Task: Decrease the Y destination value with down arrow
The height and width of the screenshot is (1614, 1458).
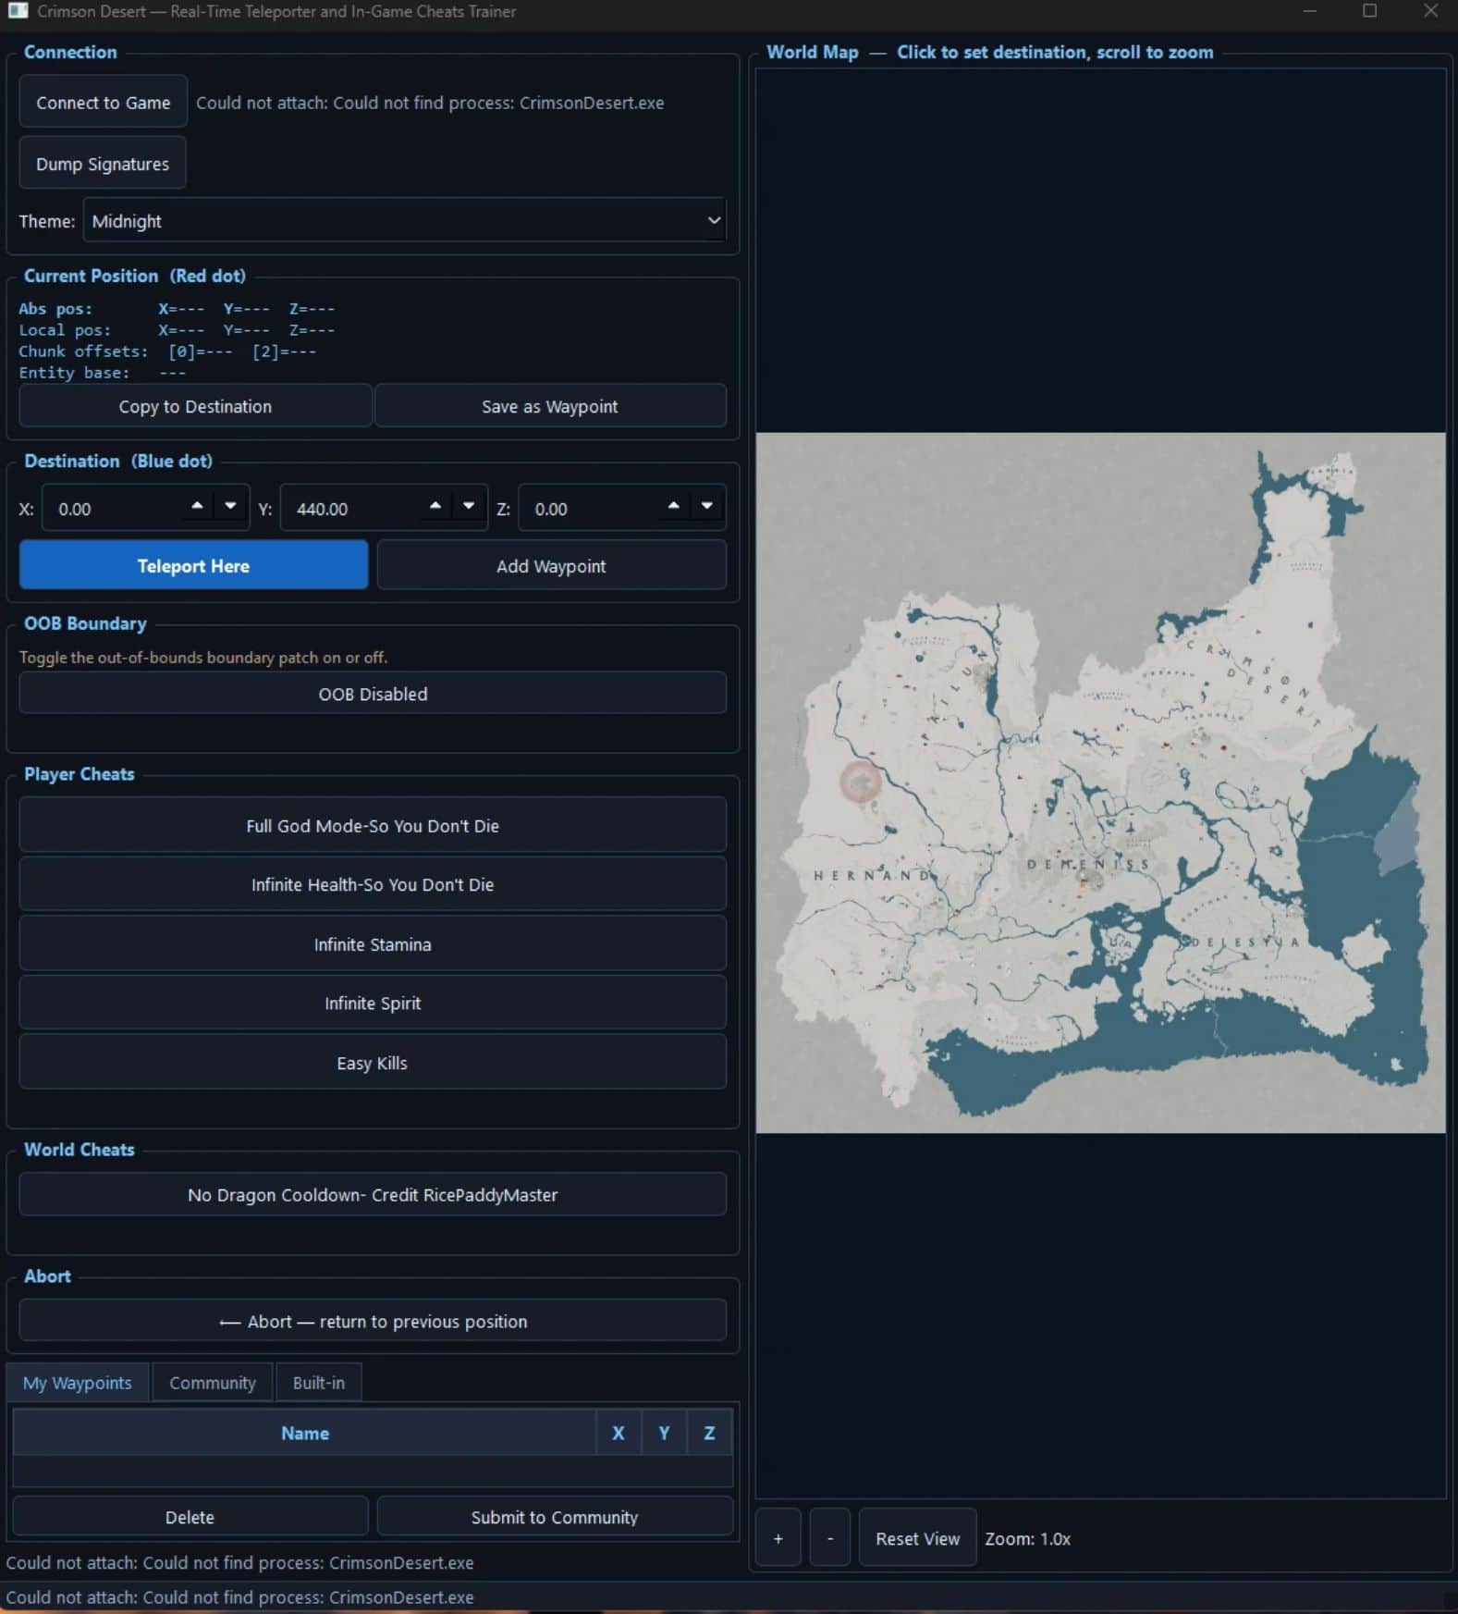Action: [x=469, y=506]
